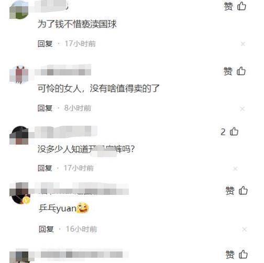Open avatar of the '乒乓yuan' commenter
The image size is (264, 263).
tap(20, 193)
